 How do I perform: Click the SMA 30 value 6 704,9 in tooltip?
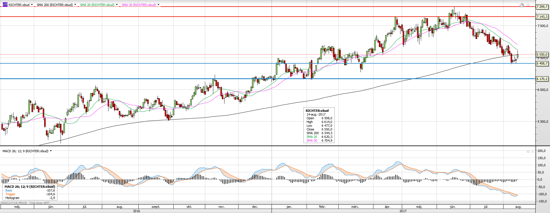327,140
